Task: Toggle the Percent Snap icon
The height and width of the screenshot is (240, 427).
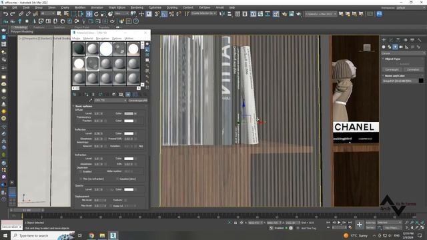Action: point(171,14)
